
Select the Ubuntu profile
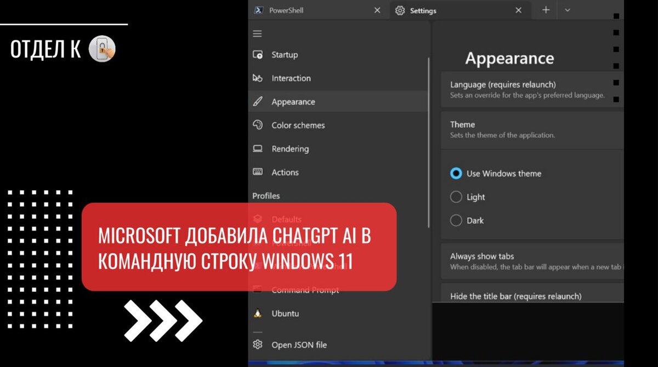[338, 313]
